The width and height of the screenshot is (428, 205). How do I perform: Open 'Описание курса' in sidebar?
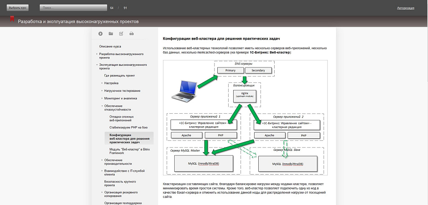tap(110, 46)
